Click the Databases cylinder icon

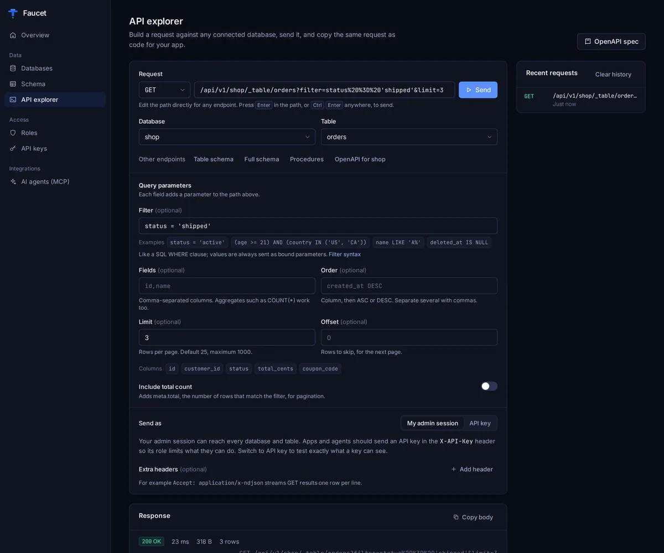pyautogui.click(x=13, y=68)
